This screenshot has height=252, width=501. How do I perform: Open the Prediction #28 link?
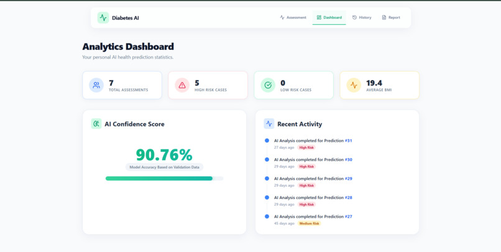348,198
